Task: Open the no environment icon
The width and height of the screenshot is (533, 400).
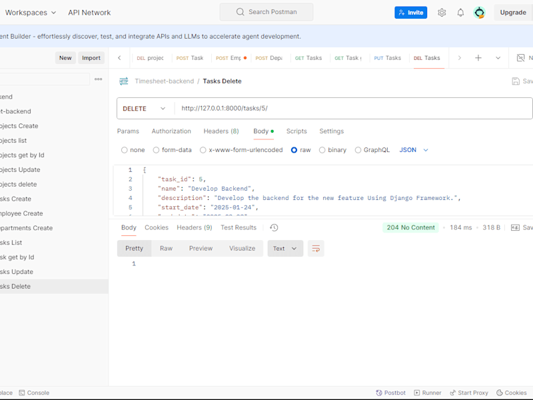Action: [520, 58]
